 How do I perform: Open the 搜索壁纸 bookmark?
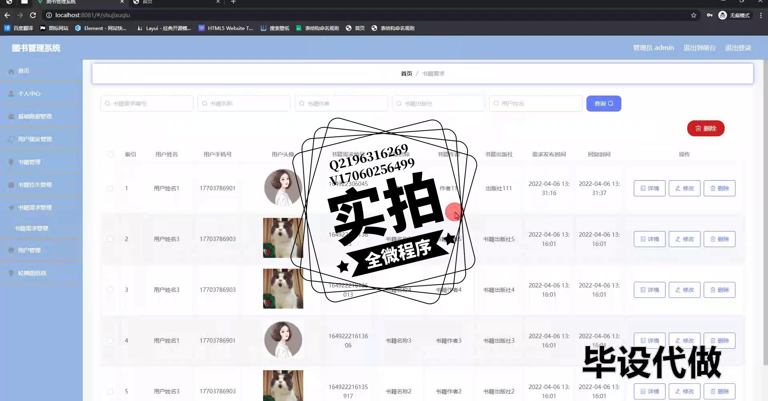[x=275, y=28]
